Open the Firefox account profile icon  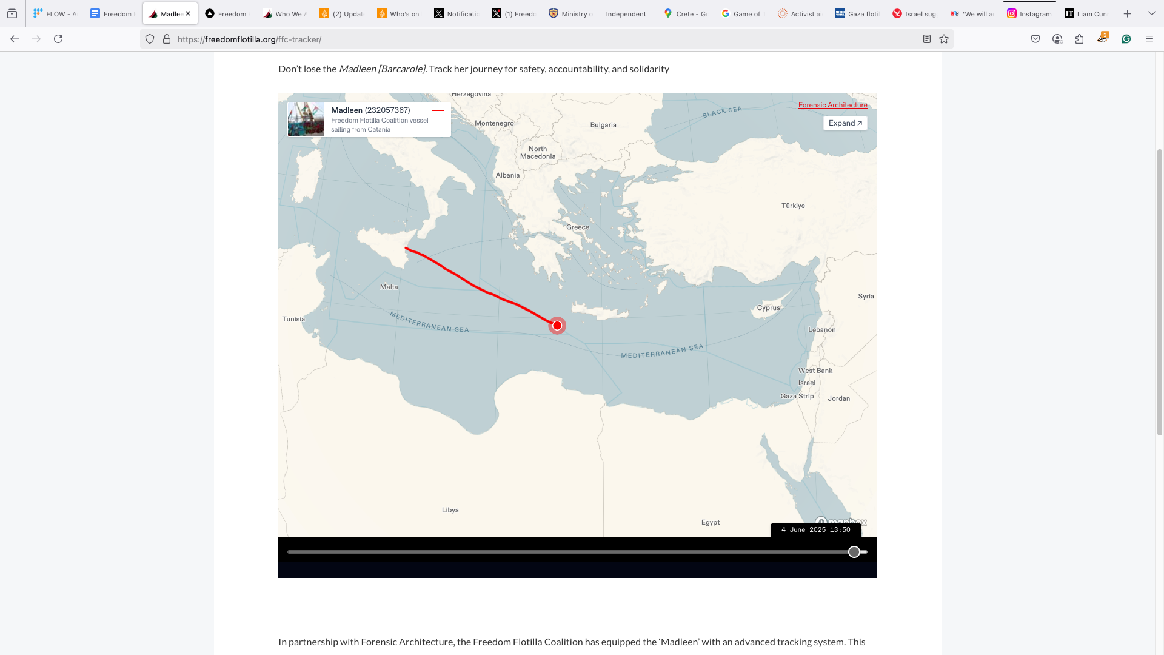[1057, 38]
